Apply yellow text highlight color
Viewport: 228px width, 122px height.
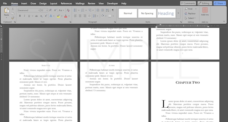58,16
